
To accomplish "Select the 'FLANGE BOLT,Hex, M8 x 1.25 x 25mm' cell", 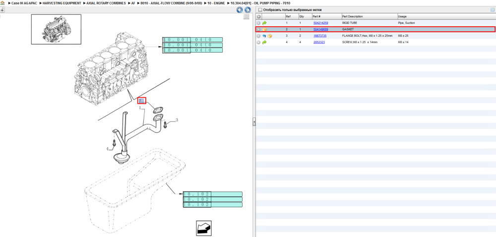I will tap(367, 36).
